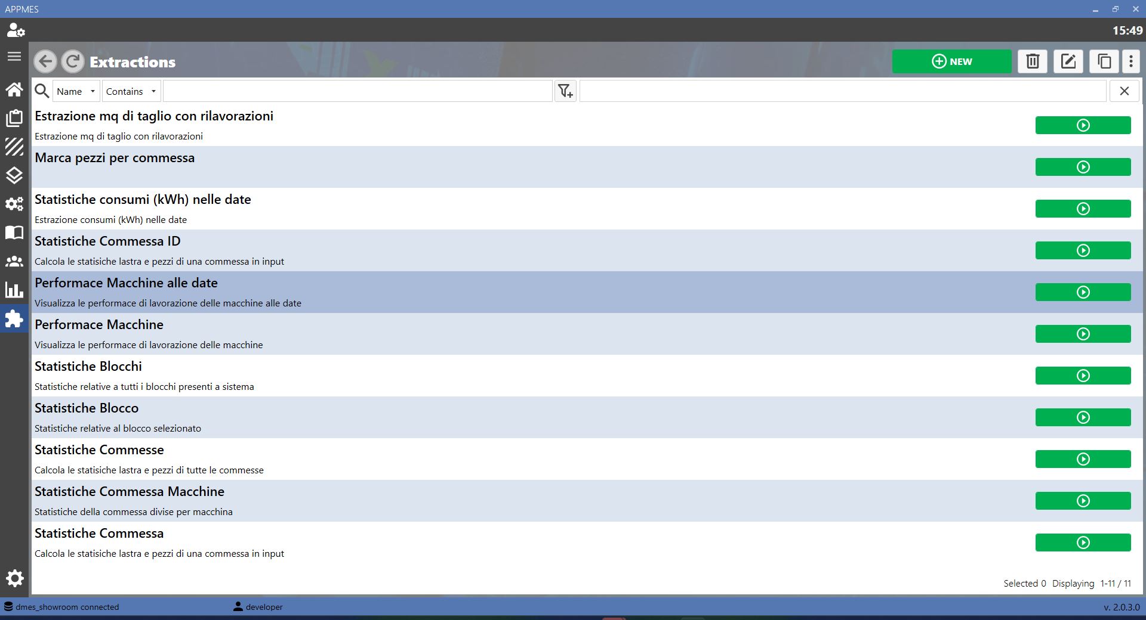Click 'dmes_showroom connected' in the status bar
Screen dimensions: 1146x620
(67, 607)
